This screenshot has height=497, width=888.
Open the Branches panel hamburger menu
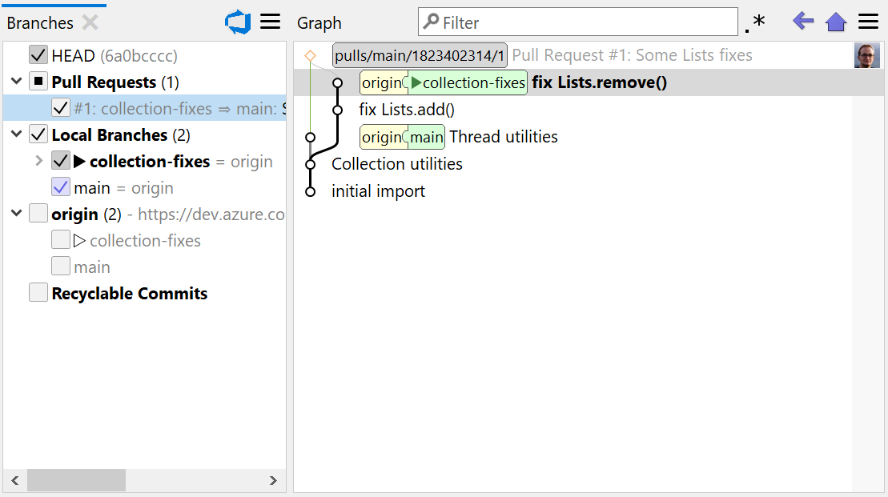tap(270, 22)
